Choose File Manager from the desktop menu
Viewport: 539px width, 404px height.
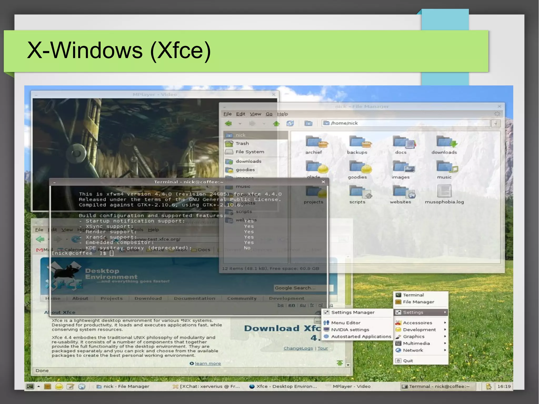point(421,302)
